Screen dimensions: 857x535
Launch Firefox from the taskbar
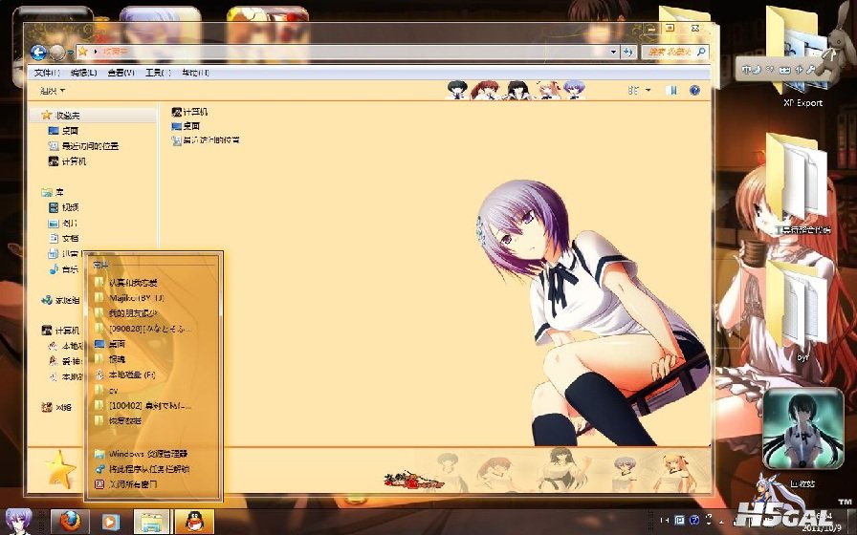coord(70,522)
